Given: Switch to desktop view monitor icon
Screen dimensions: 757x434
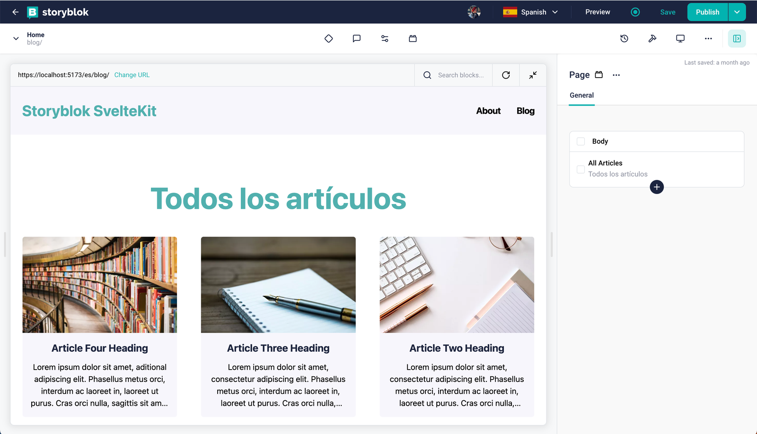Looking at the screenshot, I should (680, 39).
